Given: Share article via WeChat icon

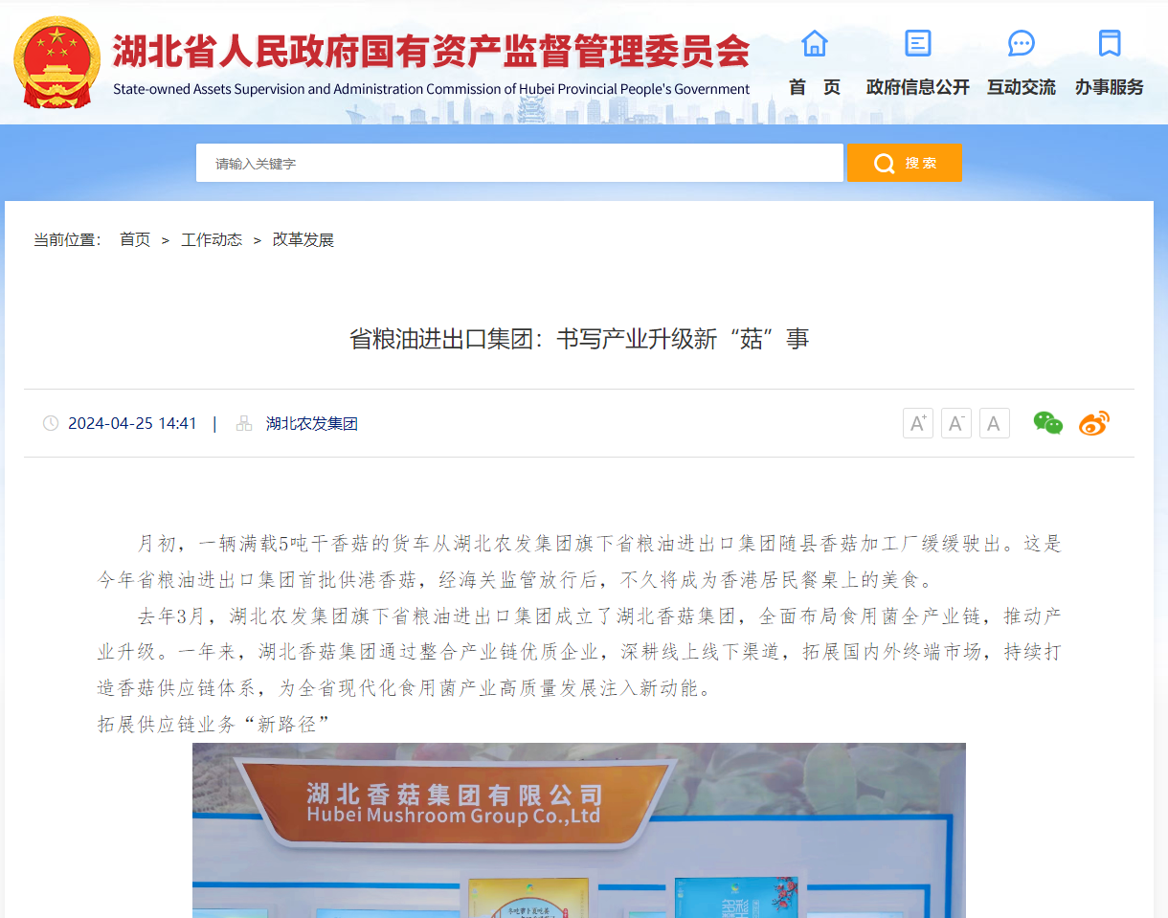Looking at the screenshot, I should 1047,423.
